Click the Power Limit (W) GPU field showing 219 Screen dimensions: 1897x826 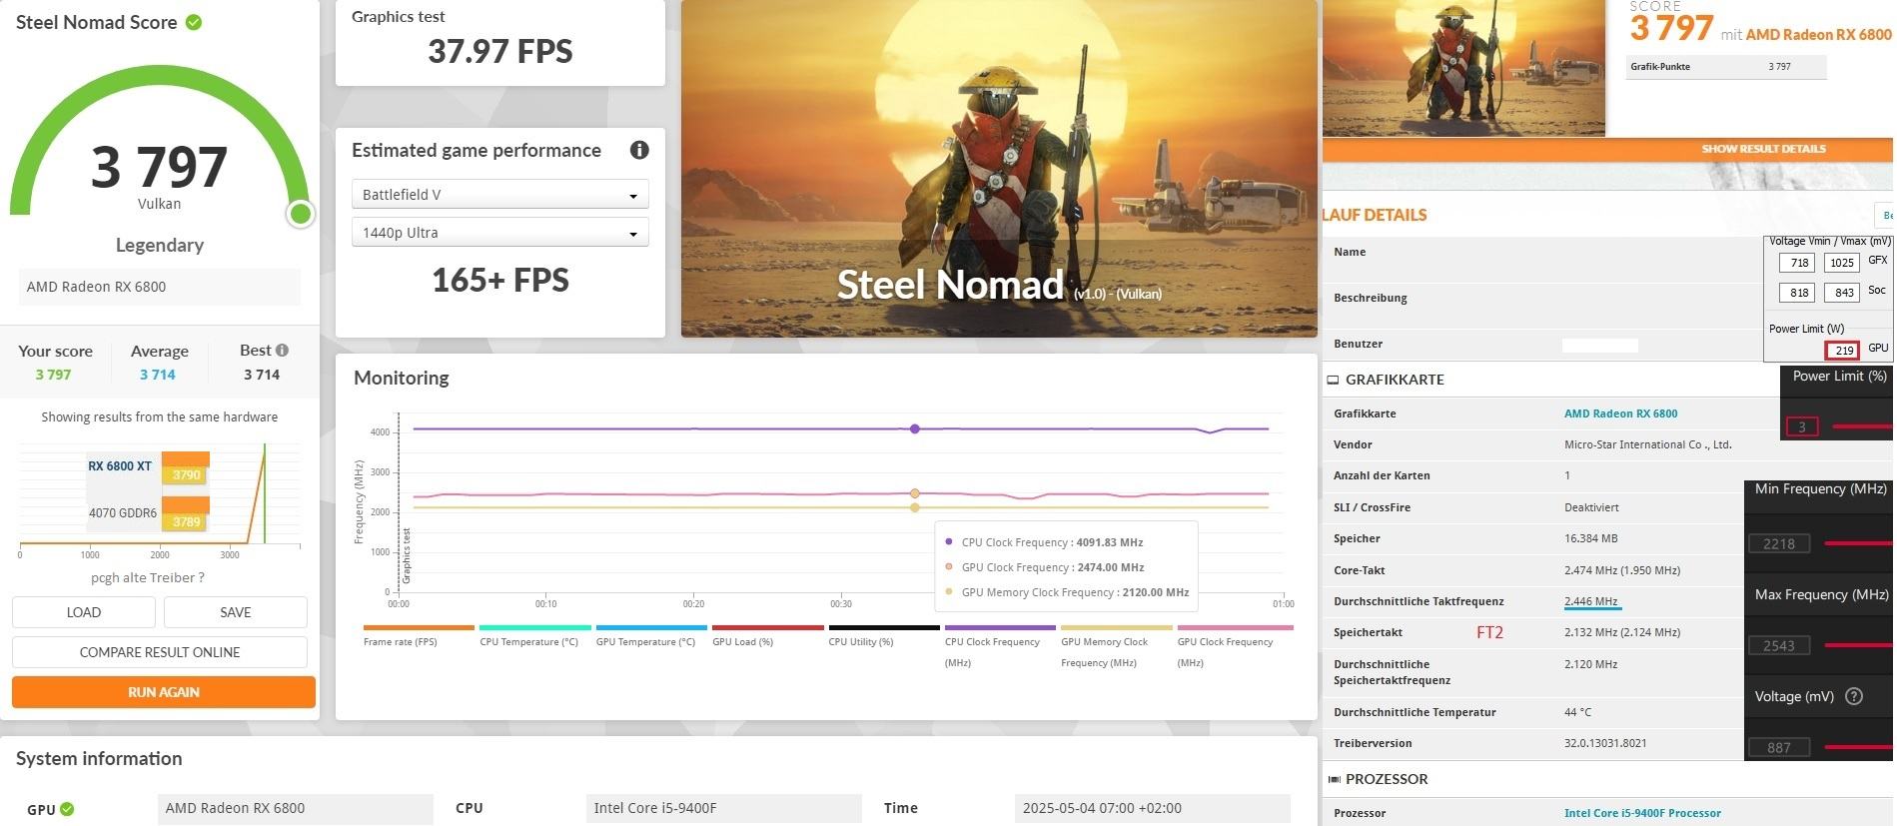(1842, 350)
